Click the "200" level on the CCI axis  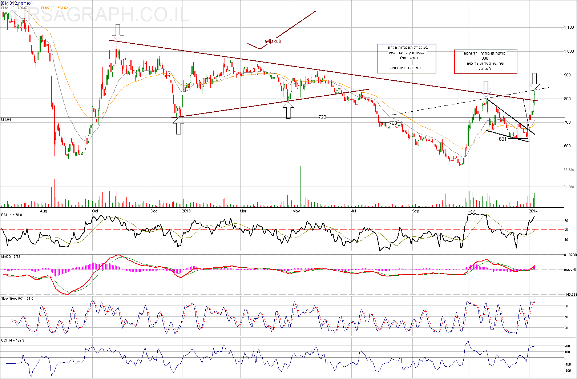pos(567,346)
